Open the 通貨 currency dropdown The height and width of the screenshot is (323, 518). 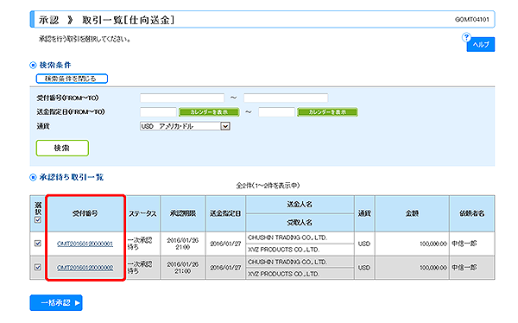click(x=185, y=126)
